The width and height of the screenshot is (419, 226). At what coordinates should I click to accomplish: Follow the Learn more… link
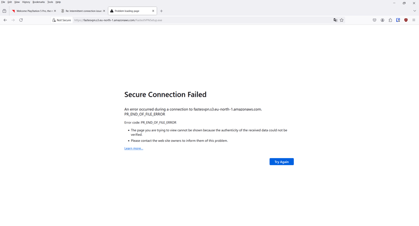tap(134, 148)
